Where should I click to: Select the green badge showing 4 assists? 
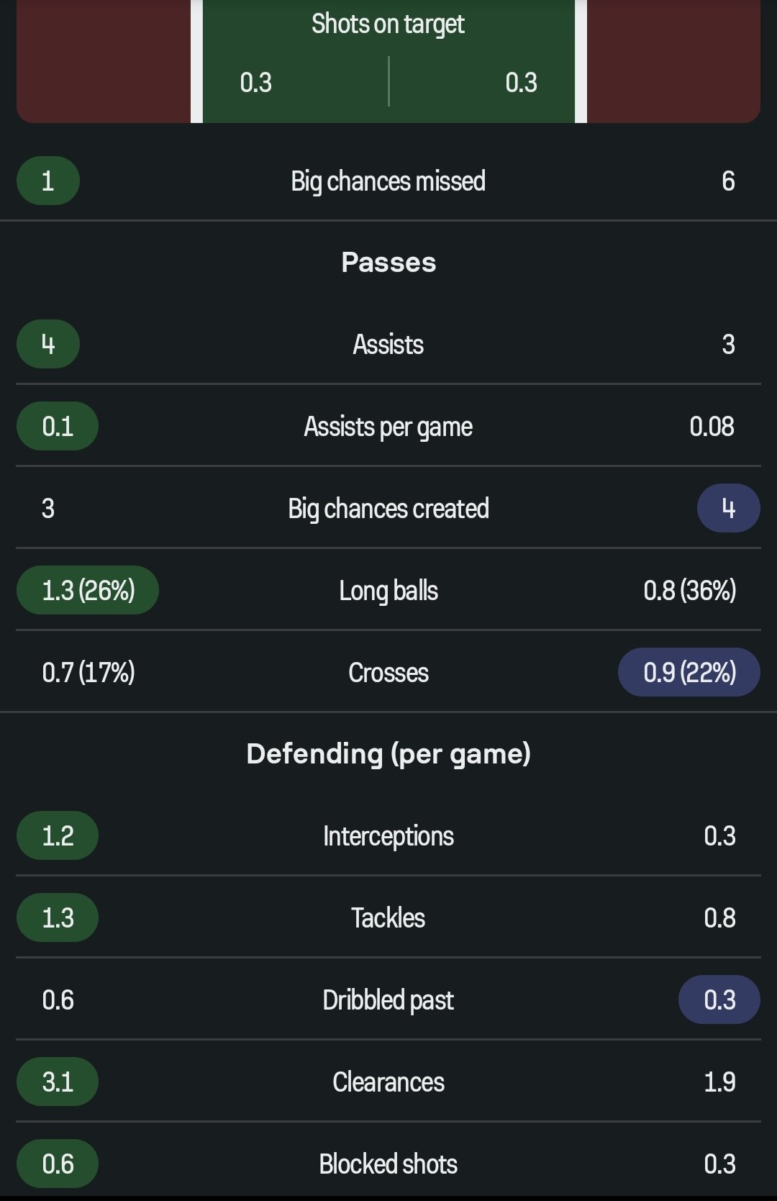[48, 344]
